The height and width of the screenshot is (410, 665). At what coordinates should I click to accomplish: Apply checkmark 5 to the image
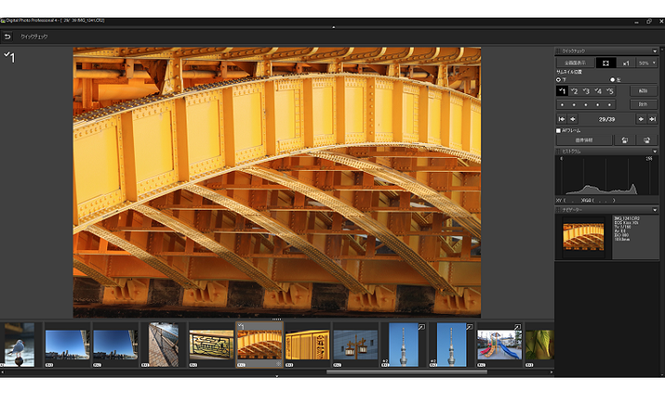click(610, 90)
